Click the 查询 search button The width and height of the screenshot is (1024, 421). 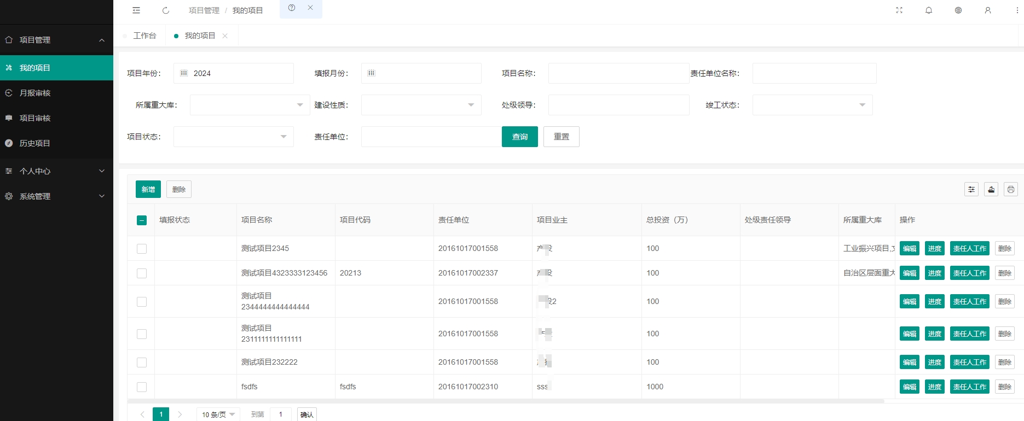pos(520,137)
